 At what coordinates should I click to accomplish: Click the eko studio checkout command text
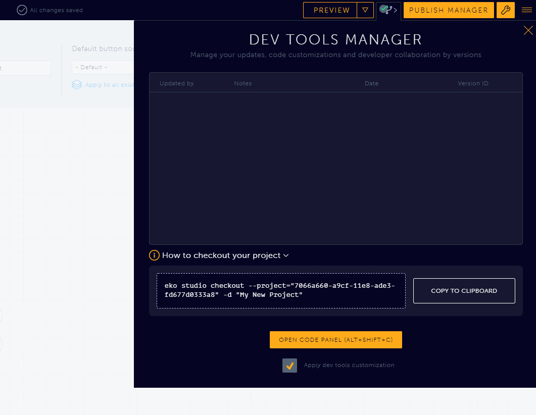(280, 290)
